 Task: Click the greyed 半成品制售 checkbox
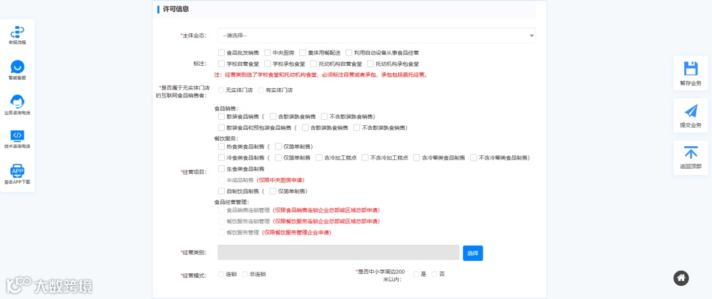point(221,180)
